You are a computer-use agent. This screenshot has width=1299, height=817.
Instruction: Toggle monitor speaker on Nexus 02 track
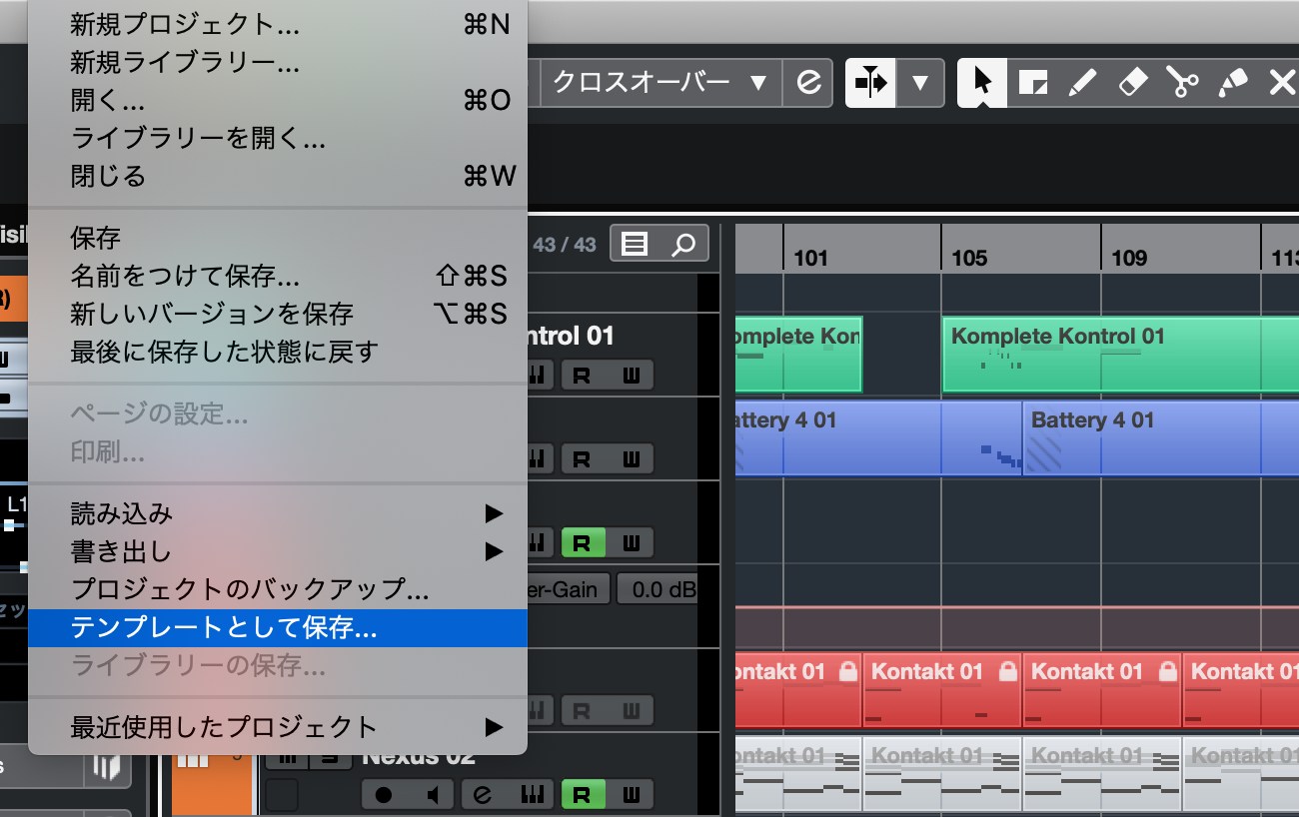[434, 795]
